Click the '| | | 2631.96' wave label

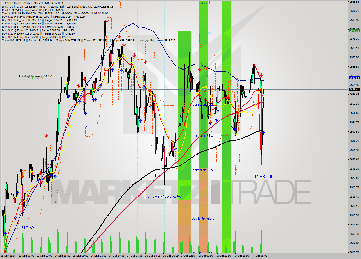pyautogui.click(x=261, y=177)
